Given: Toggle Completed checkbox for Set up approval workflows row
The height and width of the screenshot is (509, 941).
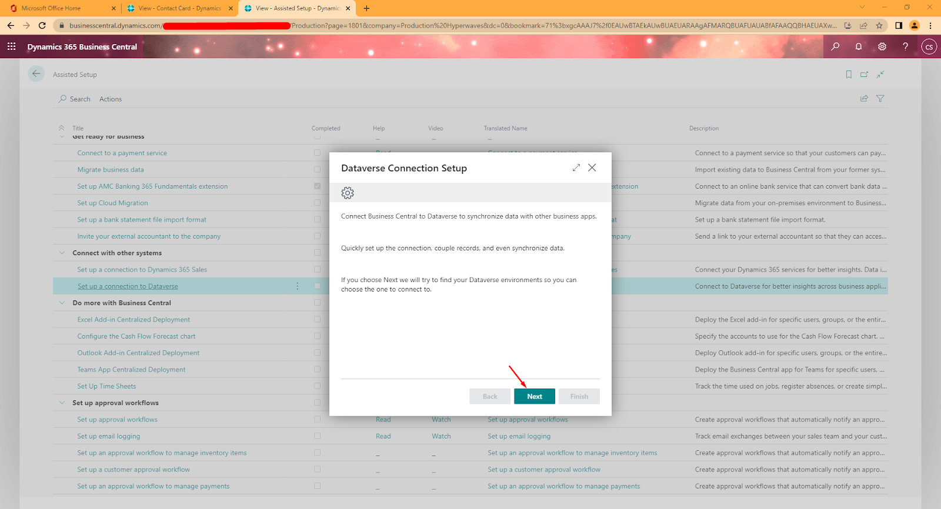Looking at the screenshot, I should (318, 419).
